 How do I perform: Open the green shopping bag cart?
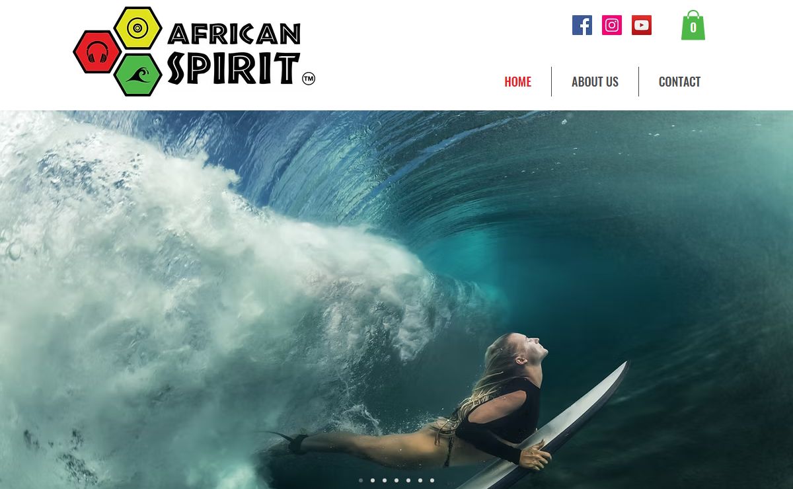tap(693, 25)
